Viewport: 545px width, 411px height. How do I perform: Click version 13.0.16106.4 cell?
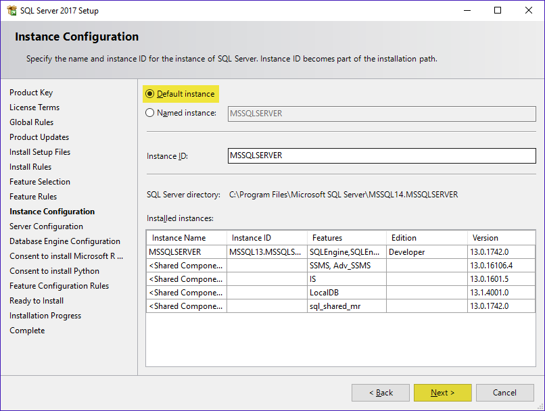click(x=501, y=266)
